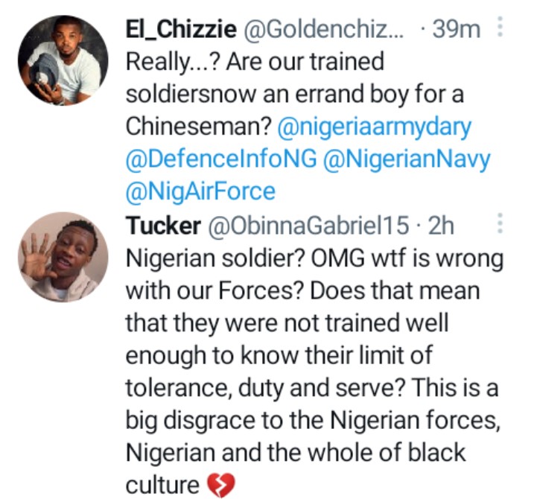This screenshot has height=499, width=537.
Task: Open the @DefenceInfoNG mention
Action: (x=222, y=159)
